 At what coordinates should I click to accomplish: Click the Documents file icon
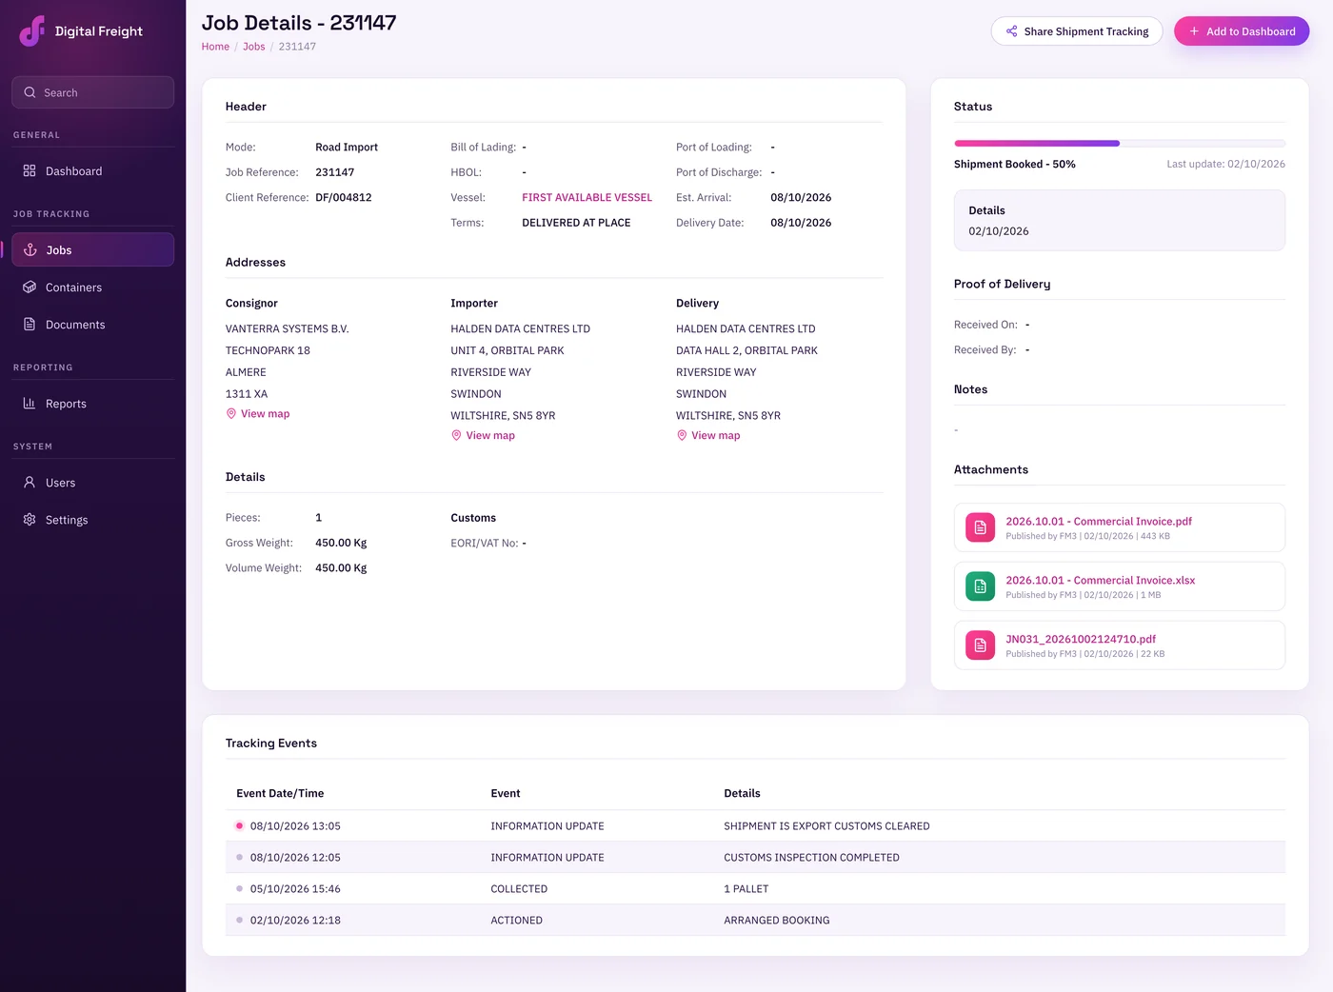click(x=30, y=325)
